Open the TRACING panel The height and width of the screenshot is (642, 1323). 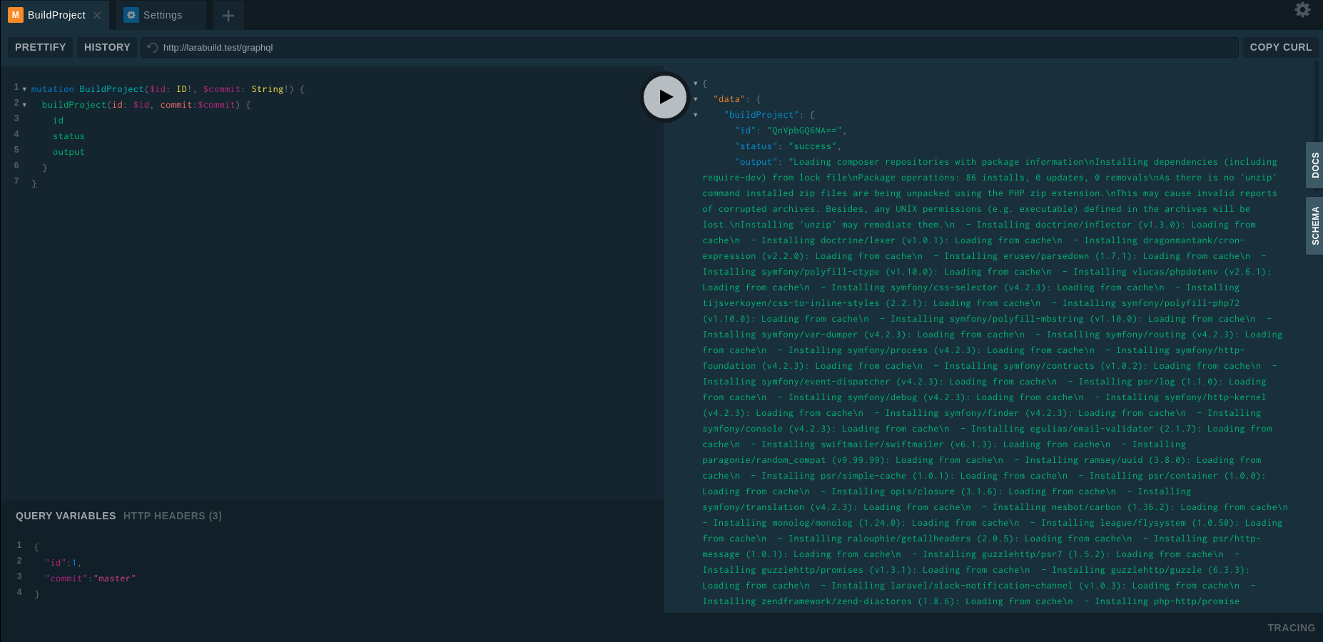click(1291, 628)
